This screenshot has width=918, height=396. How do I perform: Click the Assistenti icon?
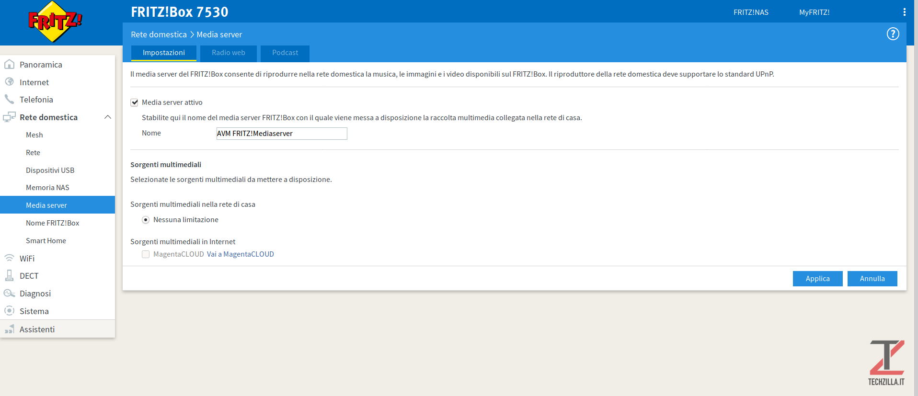click(9, 329)
